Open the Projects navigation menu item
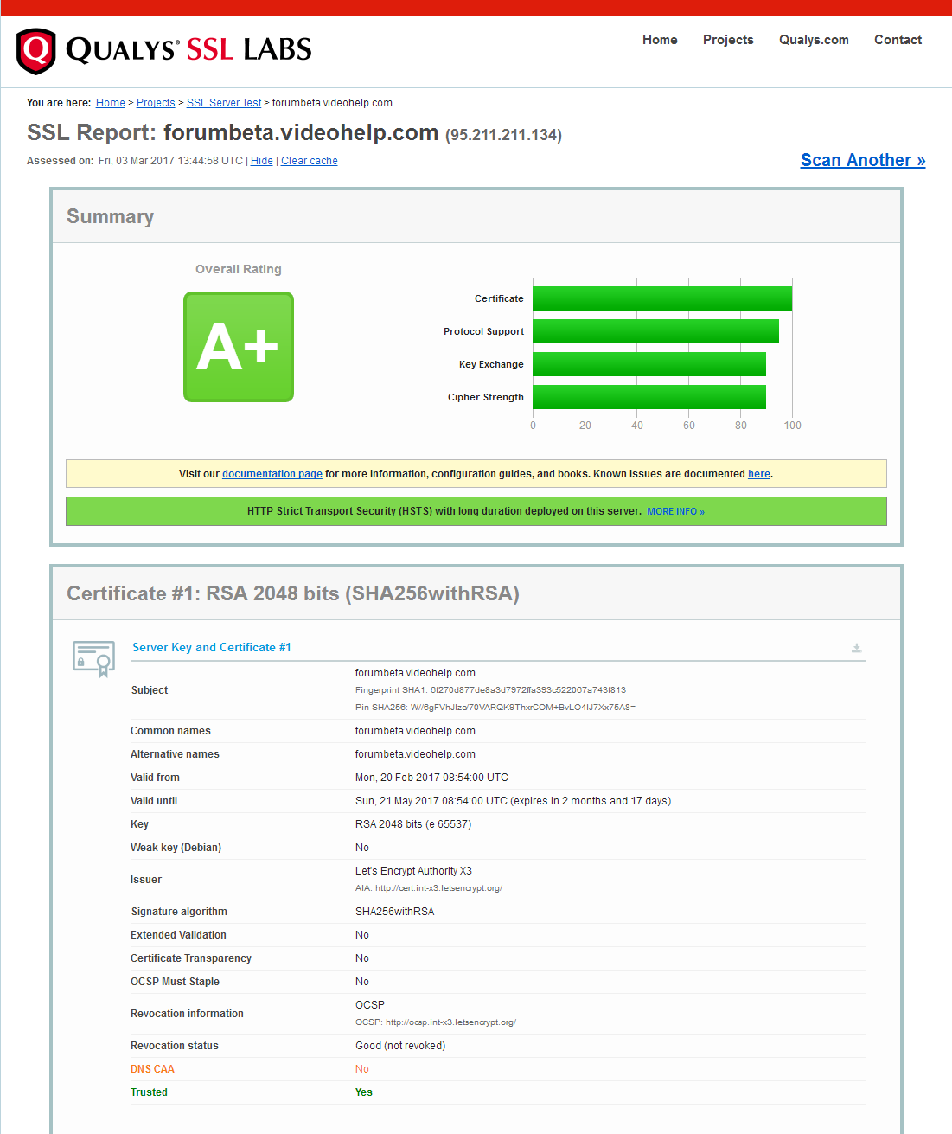The width and height of the screenshot is (952, 1134). 728,40
